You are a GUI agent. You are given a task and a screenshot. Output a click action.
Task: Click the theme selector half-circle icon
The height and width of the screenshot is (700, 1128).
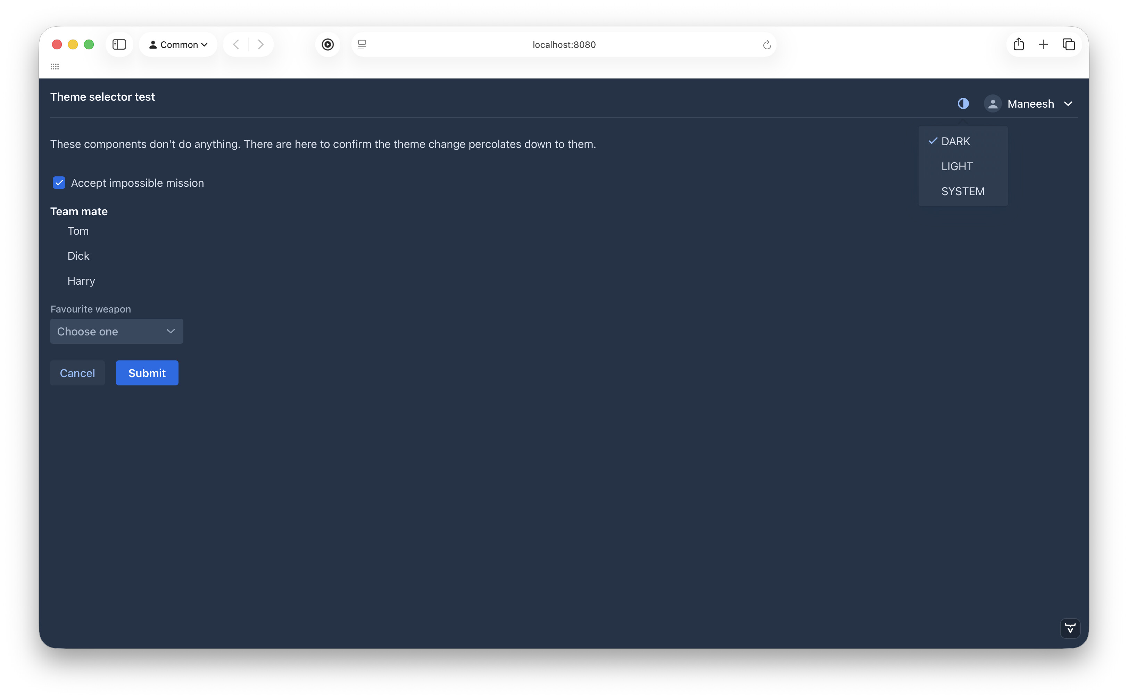click(963, 103)
